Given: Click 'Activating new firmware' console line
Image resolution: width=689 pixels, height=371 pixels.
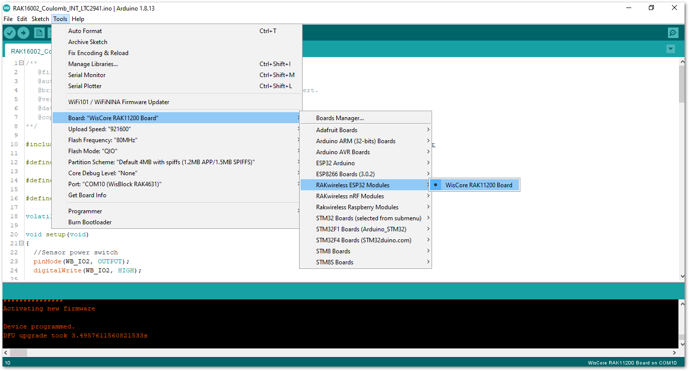Looking at the screenshot, I should point(49,308).
